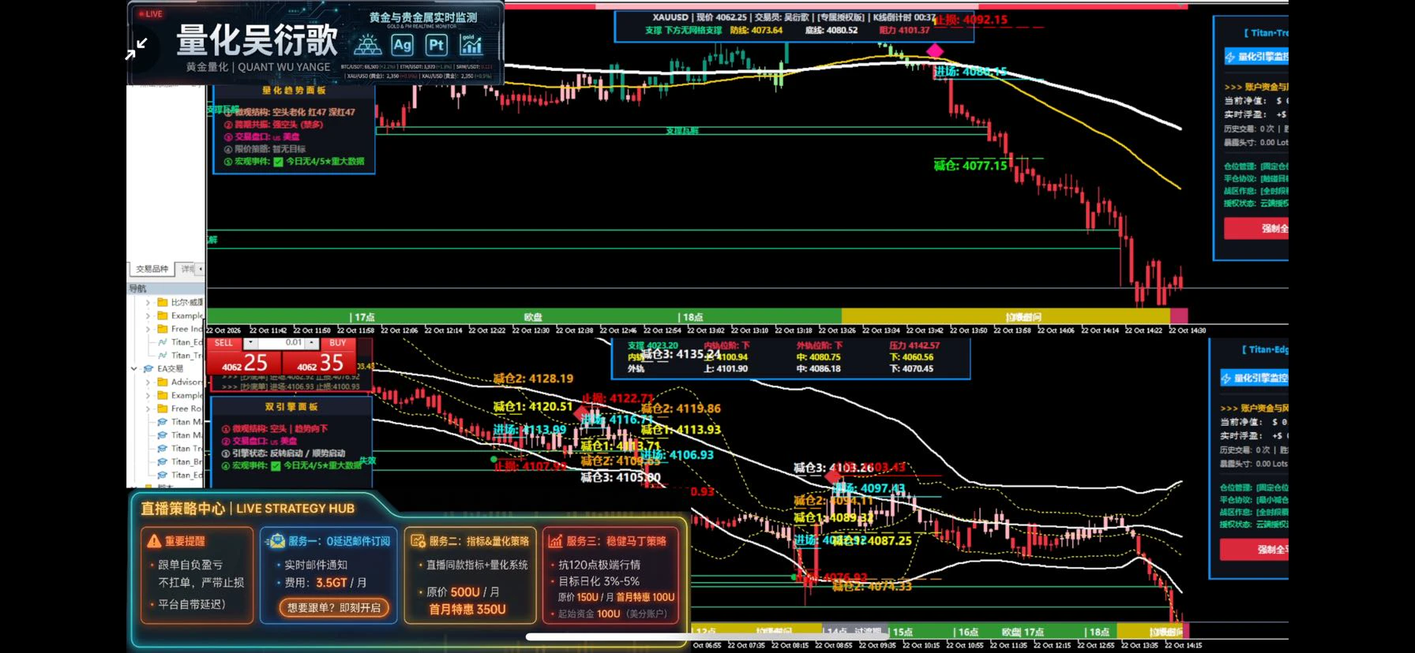The image size is (1415, 653).
Task: Click the gold bars stack icon
Action: click(x=368, y=45)
